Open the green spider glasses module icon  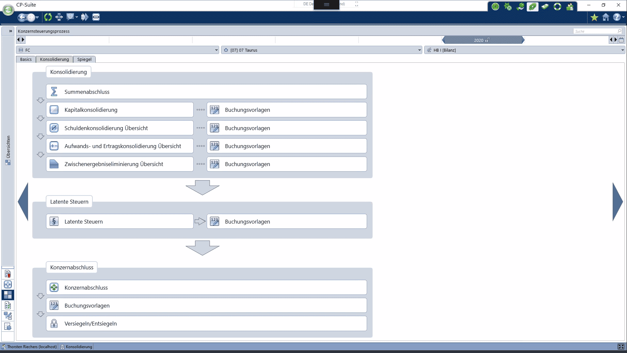click(x=508, y=7)
